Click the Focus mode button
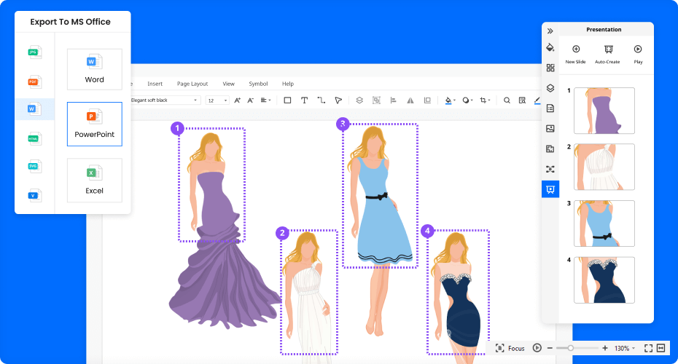This screenshot has width=678, height=364. click(510, 348)
